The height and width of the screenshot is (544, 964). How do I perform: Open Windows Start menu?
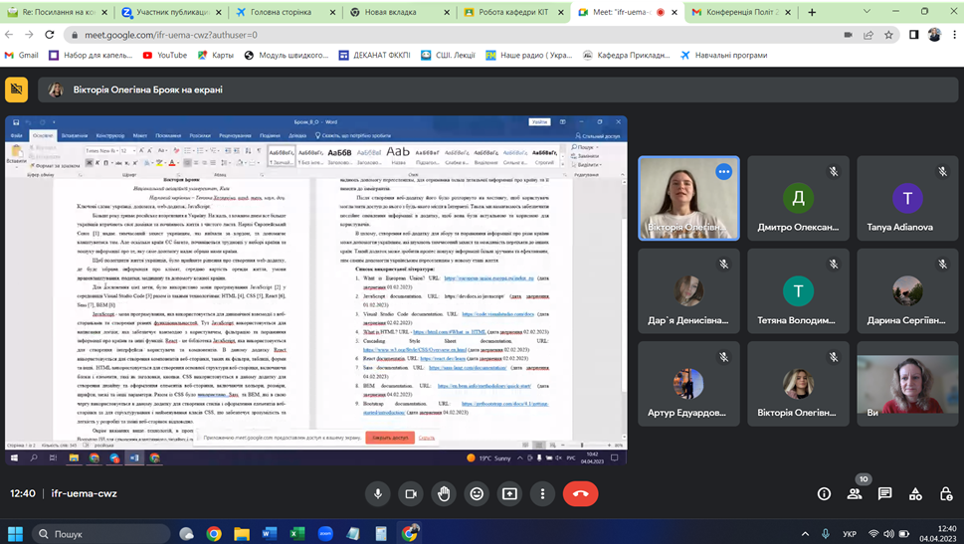(x=15, y=533)
